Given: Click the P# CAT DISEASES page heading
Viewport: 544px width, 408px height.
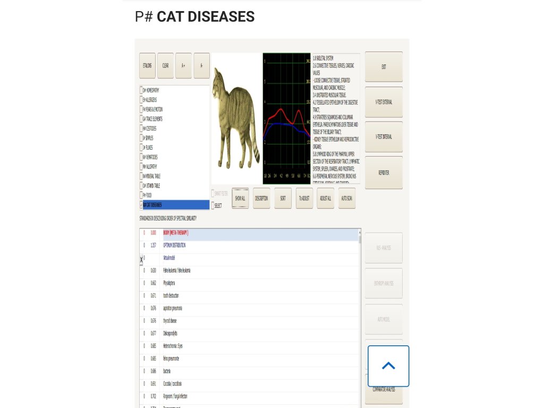Looking at the screenshot, I should pos(194,16).
